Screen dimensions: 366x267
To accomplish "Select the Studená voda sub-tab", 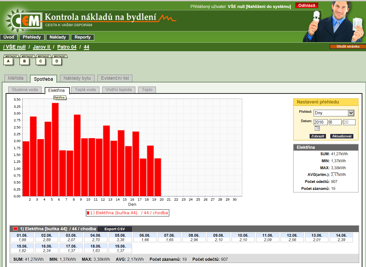I will coord(25,90).
